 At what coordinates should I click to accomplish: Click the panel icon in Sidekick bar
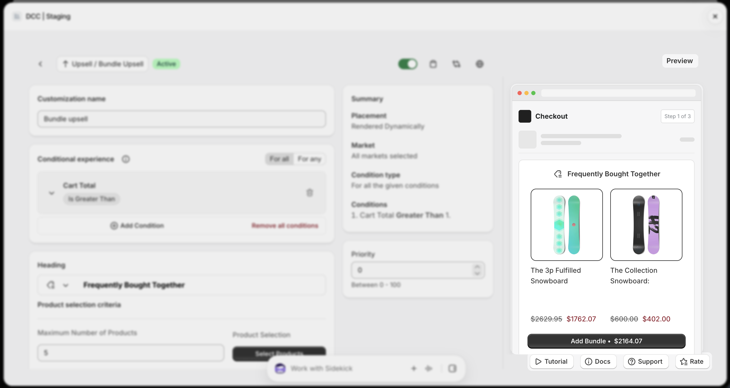pos(452,368)
